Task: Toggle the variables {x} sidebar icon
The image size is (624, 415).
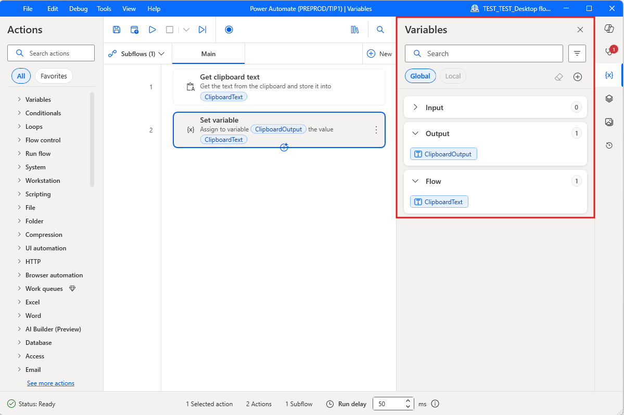Action: [609, 75]
